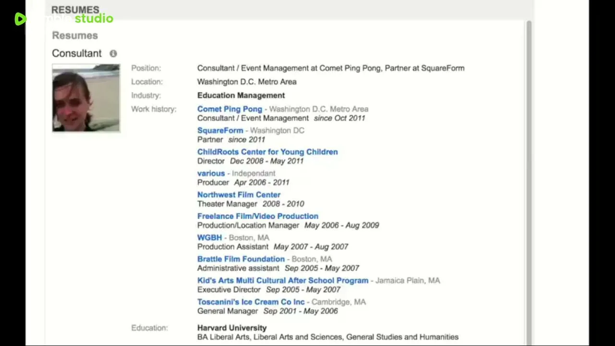Click 'Washington DC' beside SquareForm
This screenshot has height=346, width=615.
[277, 130]
